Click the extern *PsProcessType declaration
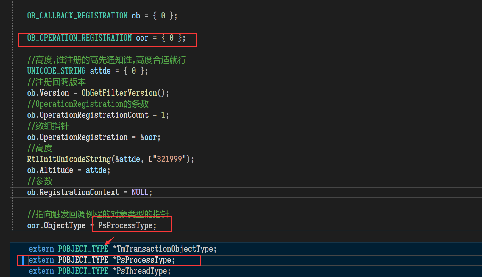Screen dimensions: 482x277 tap(102, 260)
